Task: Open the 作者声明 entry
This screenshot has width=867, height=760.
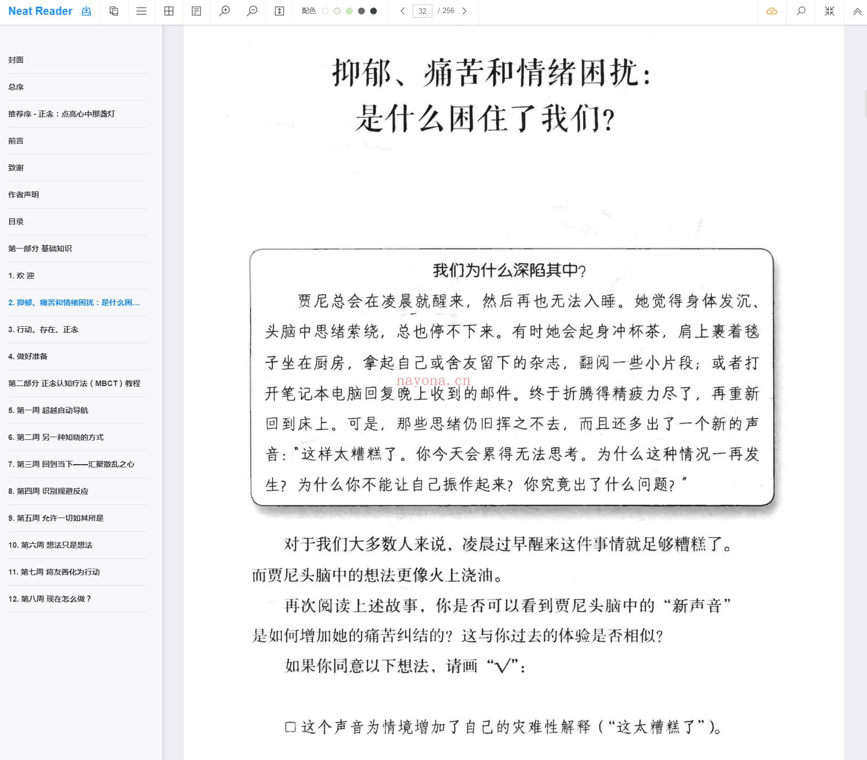Action: (x=78, y=195)
